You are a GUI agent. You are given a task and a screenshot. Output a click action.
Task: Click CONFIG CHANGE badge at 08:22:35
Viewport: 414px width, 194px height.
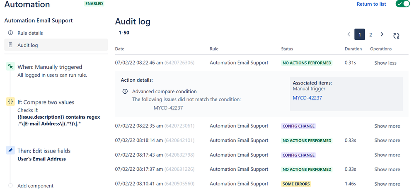tap(298, 126)
